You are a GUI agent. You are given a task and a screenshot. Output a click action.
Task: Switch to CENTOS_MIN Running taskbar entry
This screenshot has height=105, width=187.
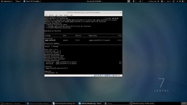[x=91, y=104]
